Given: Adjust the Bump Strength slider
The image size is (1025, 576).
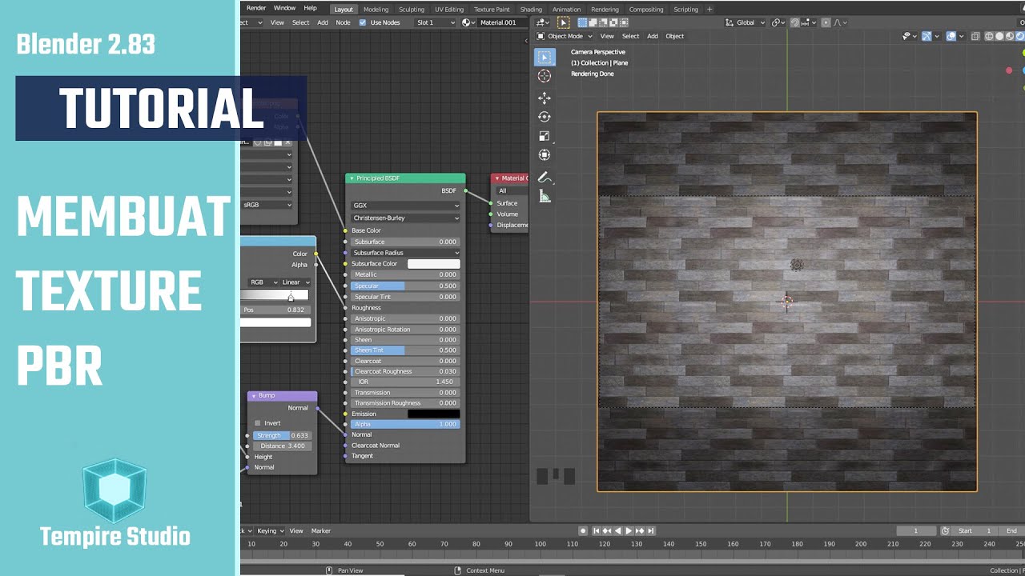Looking at the screenshot, I should tap(282, 435).
